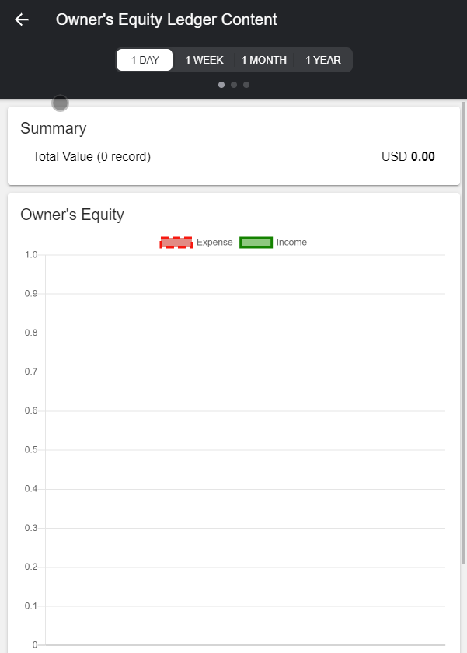The width and height of the screenshot is (467, 653).
Task: Click the Total Value (0 record) text
Action: pos(92,157)
